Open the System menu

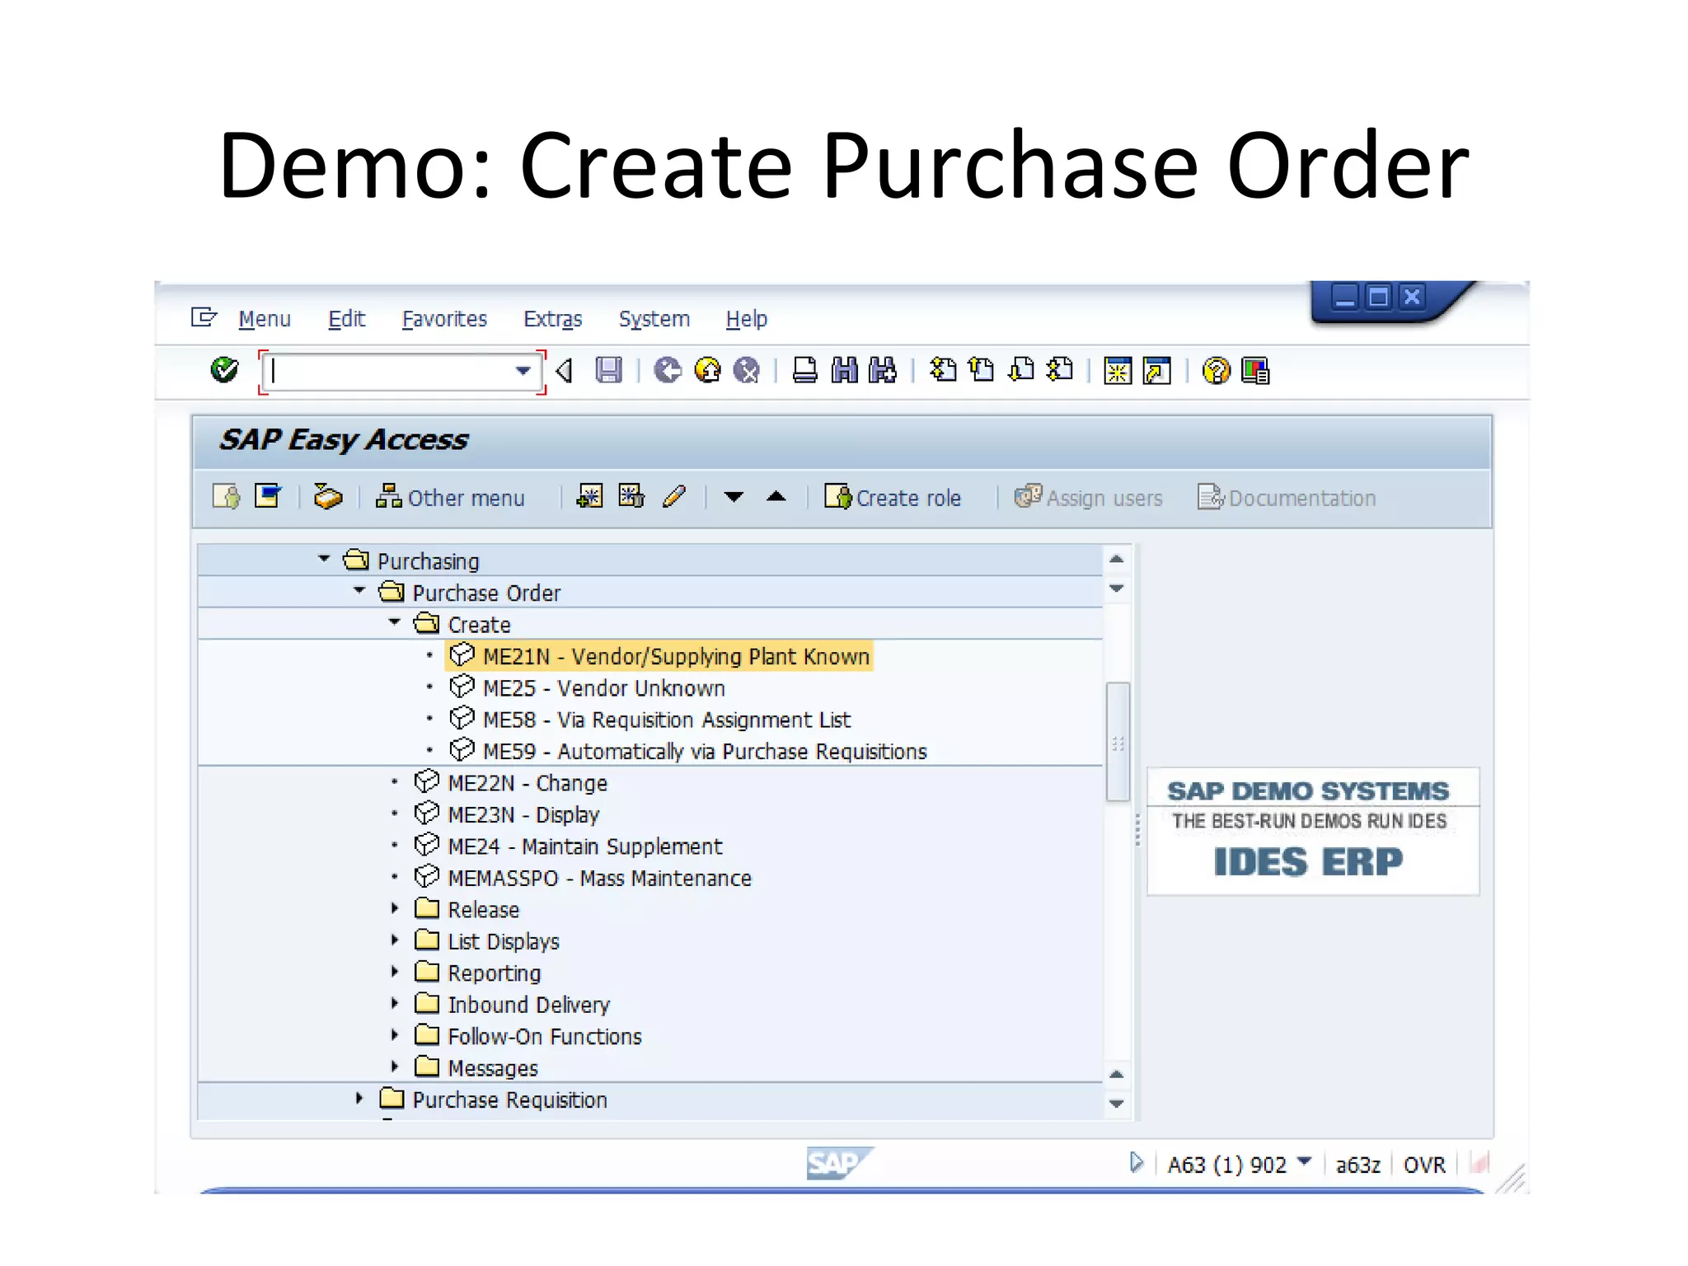pyautogui.click(x=654, y=319)
